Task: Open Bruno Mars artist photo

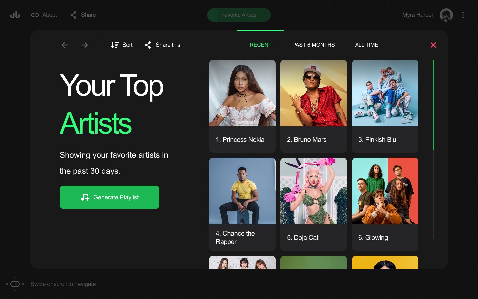Action: point(314,93)
